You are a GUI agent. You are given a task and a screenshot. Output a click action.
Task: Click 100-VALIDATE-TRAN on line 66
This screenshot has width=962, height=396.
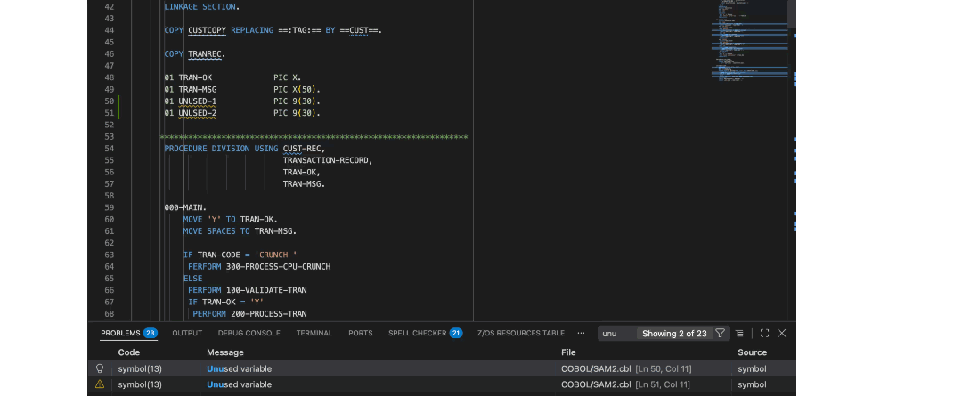[266, 290]
